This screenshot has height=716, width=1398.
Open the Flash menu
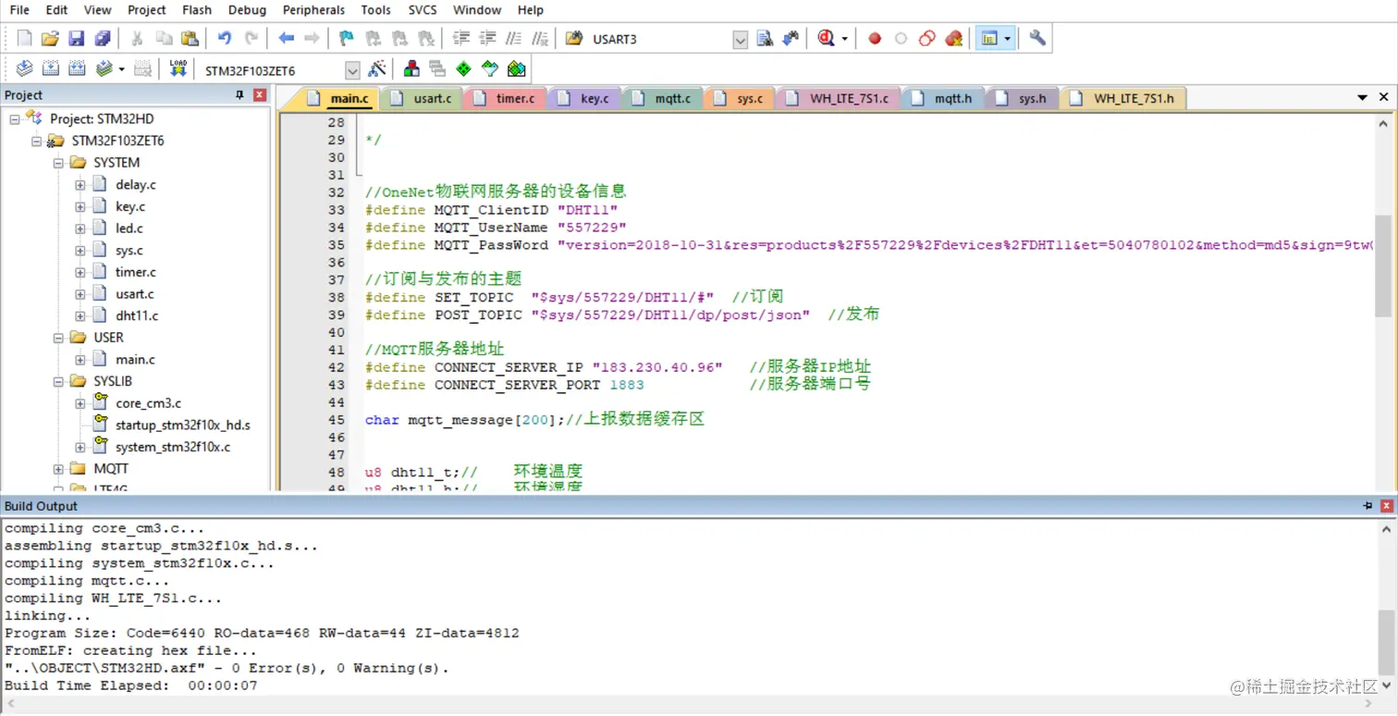point(196,10)
